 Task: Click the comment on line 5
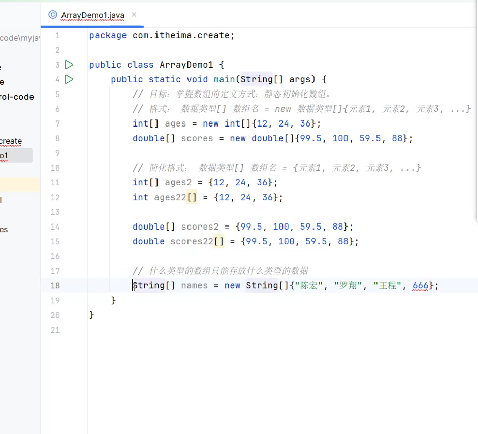pyautogui.click(x=232, y=94)
